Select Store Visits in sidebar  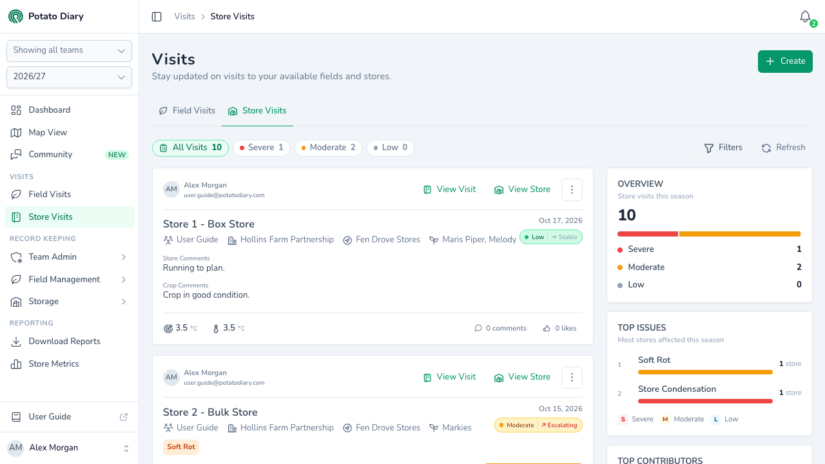pos(70,217)
